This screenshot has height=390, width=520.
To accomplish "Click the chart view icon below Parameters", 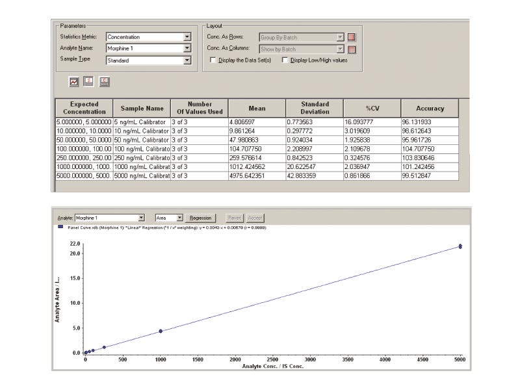I will click(x=74, y=81).
